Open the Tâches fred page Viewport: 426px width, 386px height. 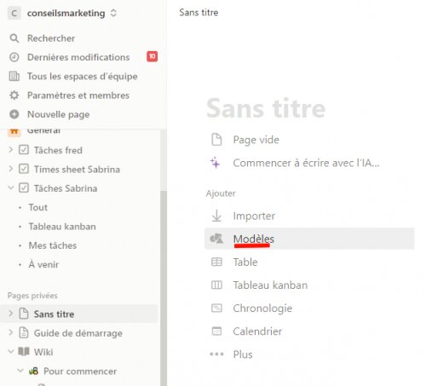click(x=58, y=150)
